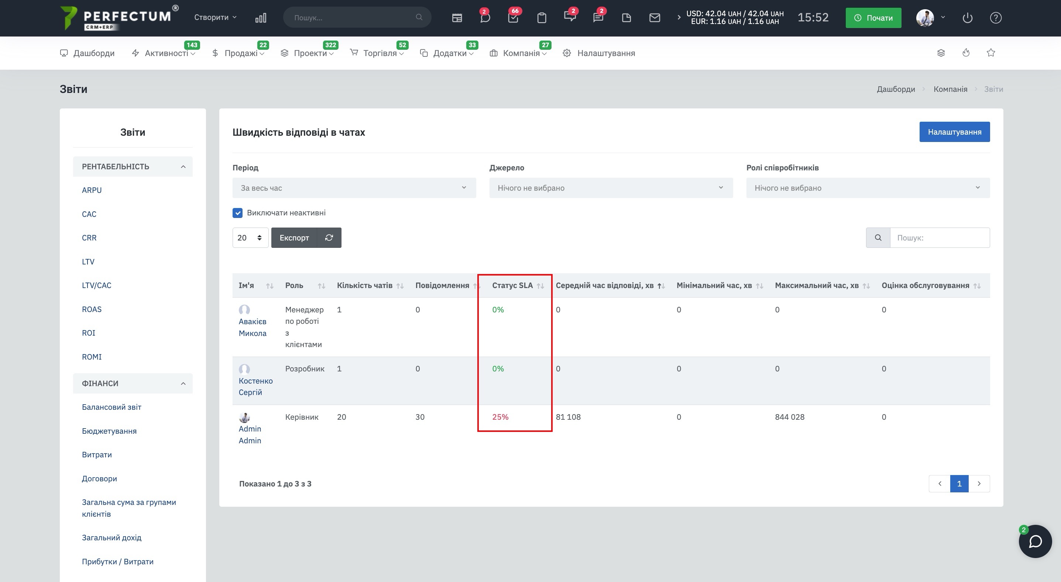The height and width of the screenshot is (582, 1061).
Task: Open the Період dropdown
Action: click(354, 188)
